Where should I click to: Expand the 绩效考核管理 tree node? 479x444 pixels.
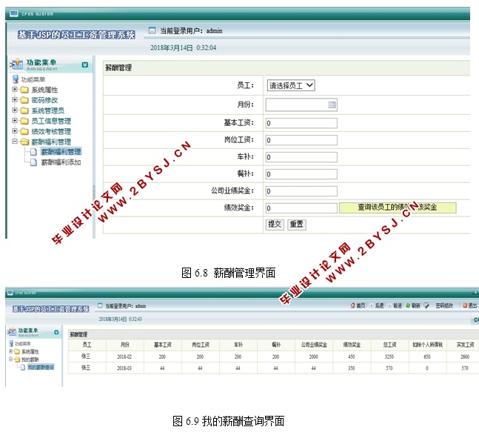tap(15, 131)
